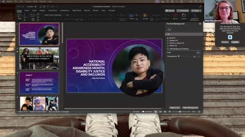
Task: Collapse the Fill section
Action: pos(166,34)
